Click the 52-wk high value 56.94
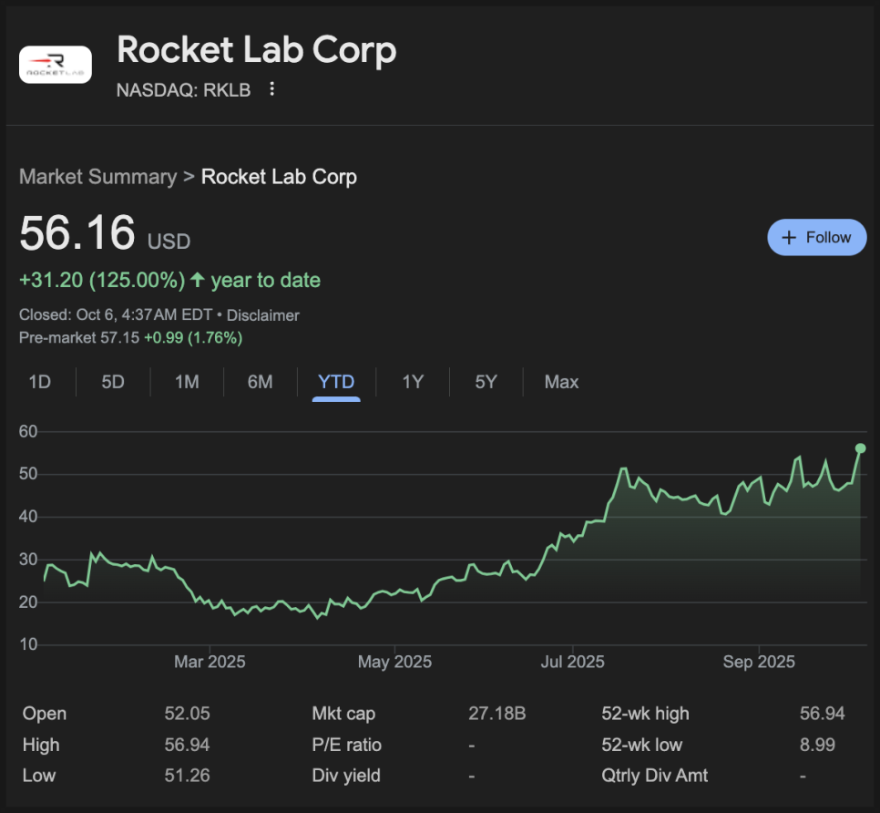 tap(822, 714)
